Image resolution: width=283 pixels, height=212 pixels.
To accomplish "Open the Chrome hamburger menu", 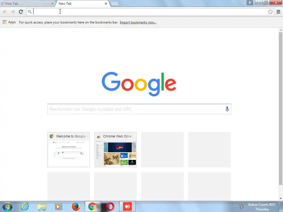I will click(x=278, y=12).
